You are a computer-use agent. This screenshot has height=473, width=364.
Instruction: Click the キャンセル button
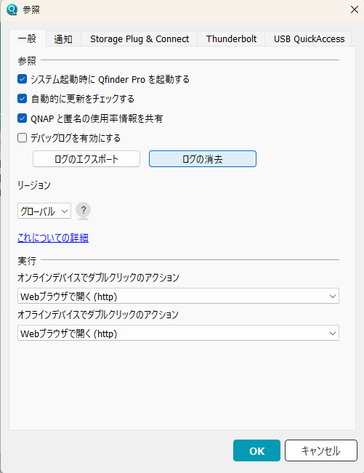[321, 450]
